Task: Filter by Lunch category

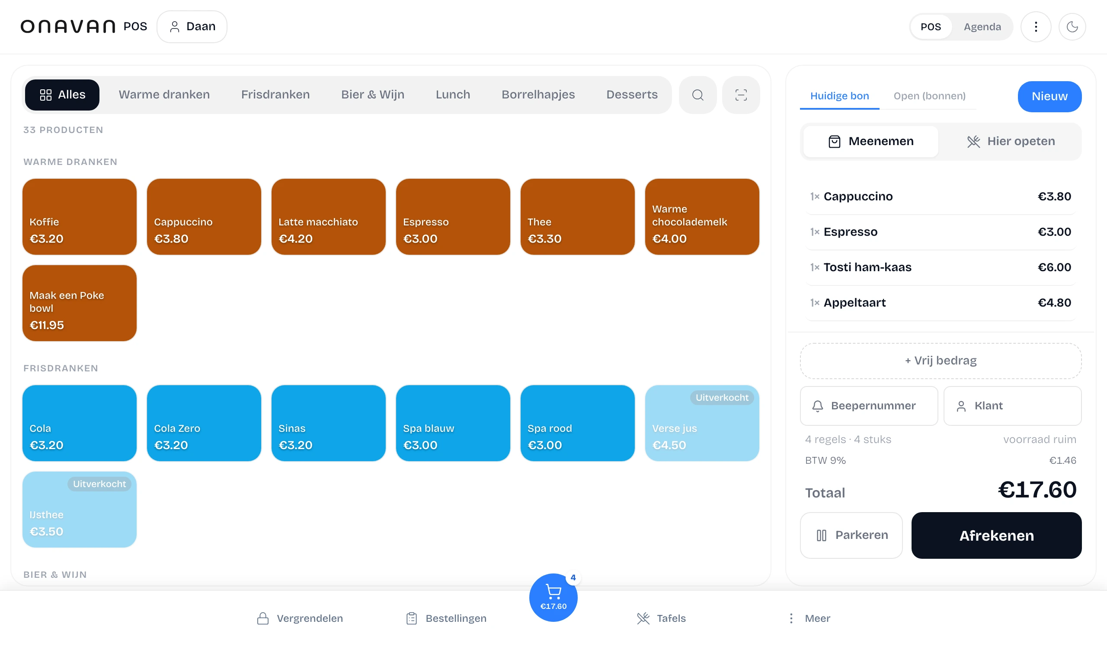Action: tap(453, 95)
